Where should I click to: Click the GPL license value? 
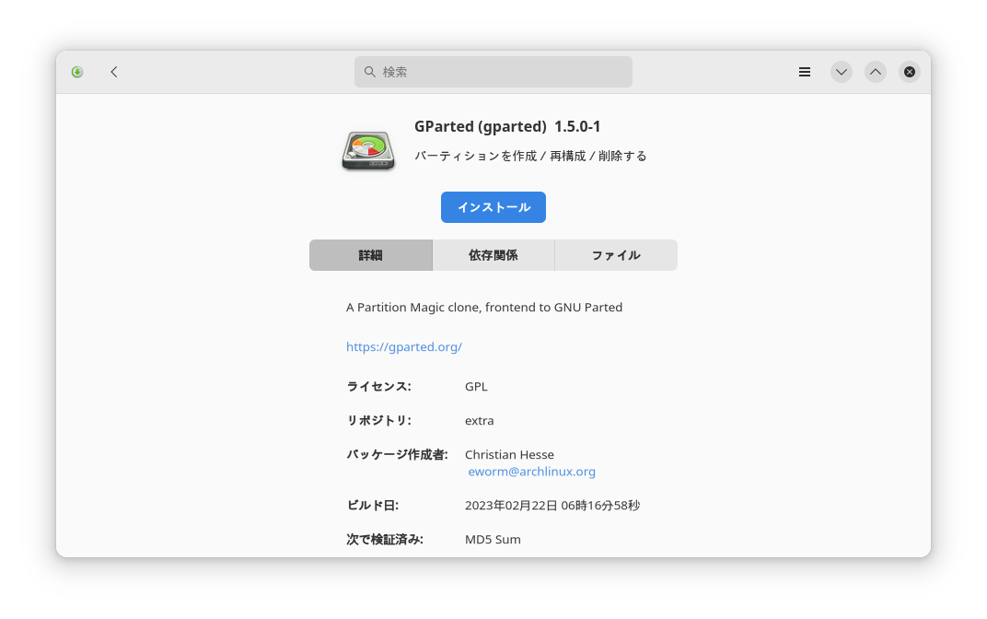tap(476, 387)
